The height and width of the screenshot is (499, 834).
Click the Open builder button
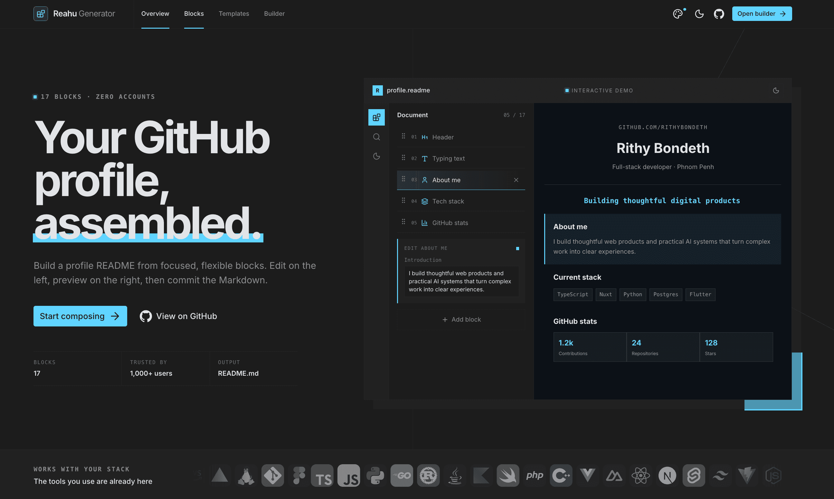click(762, 14)
